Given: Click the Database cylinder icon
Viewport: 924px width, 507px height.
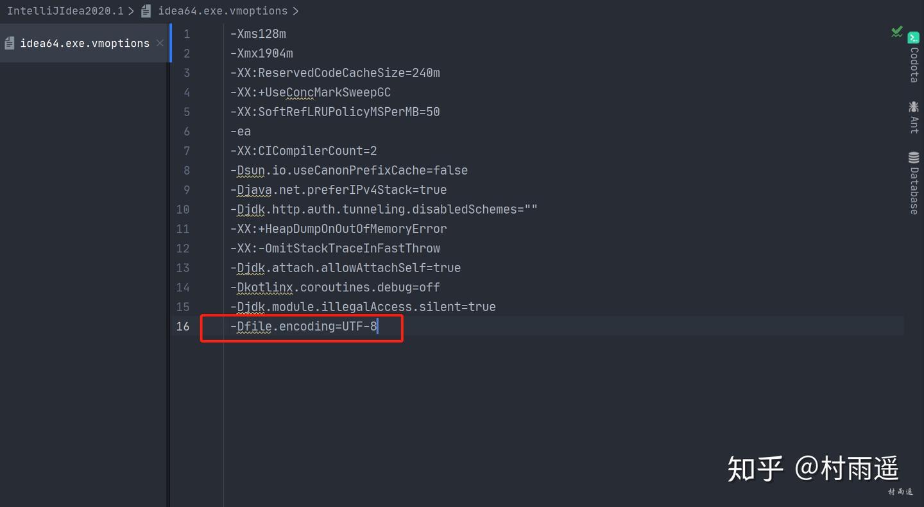Looking at the screenshot, I should pyautogui.click(x=914, y=158).
